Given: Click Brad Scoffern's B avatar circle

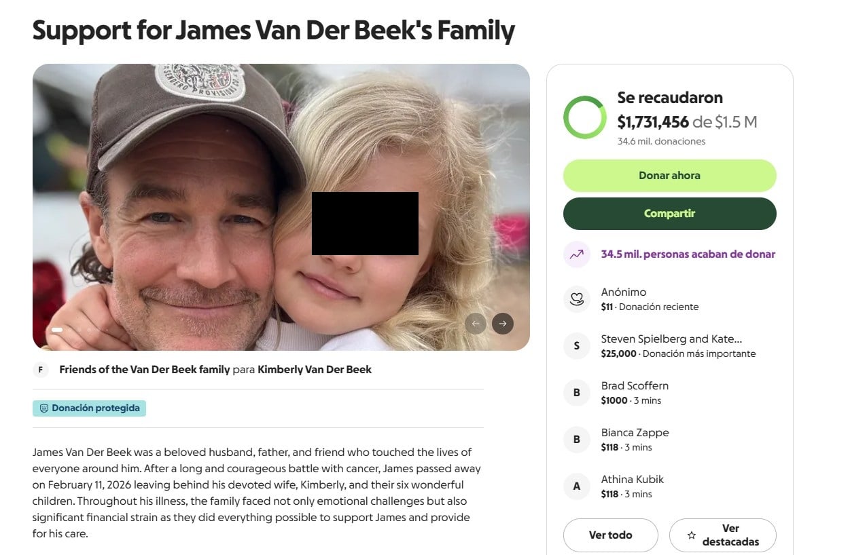Looking at the screenshot, I should point(576,392).
